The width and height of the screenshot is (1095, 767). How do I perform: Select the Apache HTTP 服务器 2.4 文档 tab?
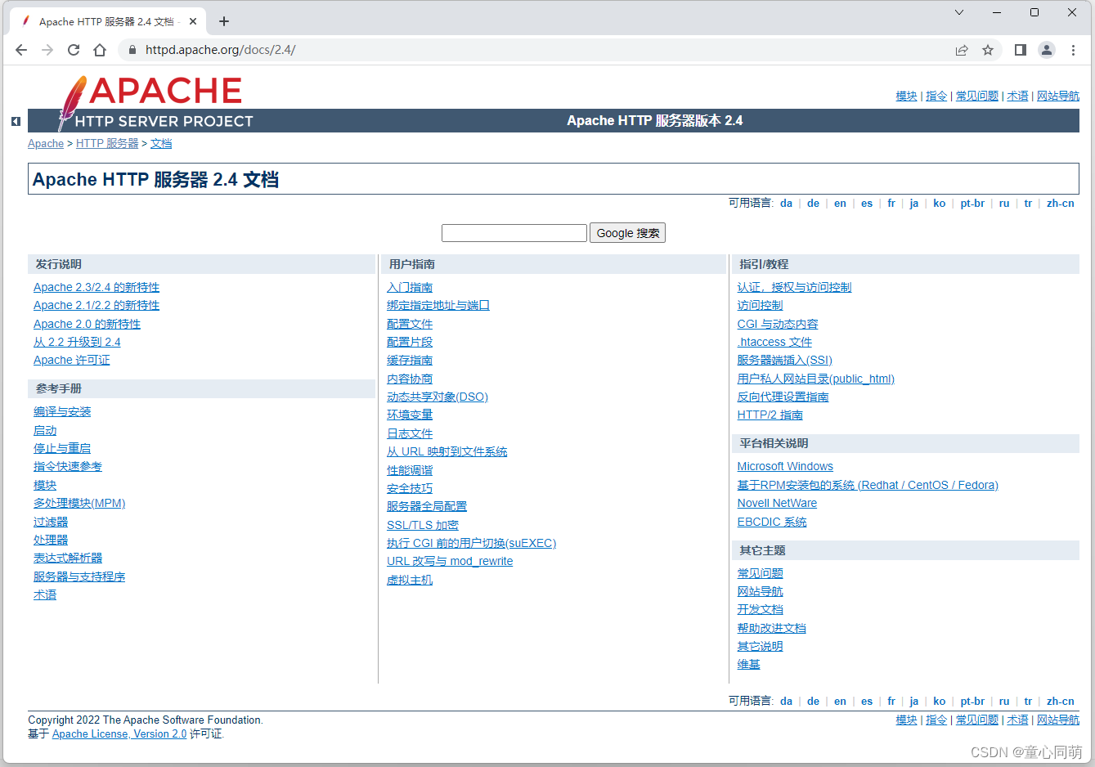(x=106, y=22)
